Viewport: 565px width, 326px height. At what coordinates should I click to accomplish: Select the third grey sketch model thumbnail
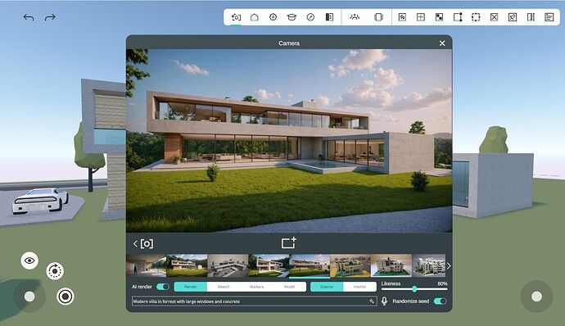[x=228, y=265]
